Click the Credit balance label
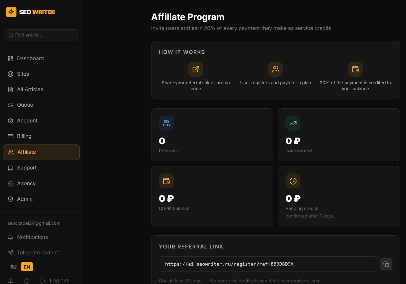 point(174,208)
